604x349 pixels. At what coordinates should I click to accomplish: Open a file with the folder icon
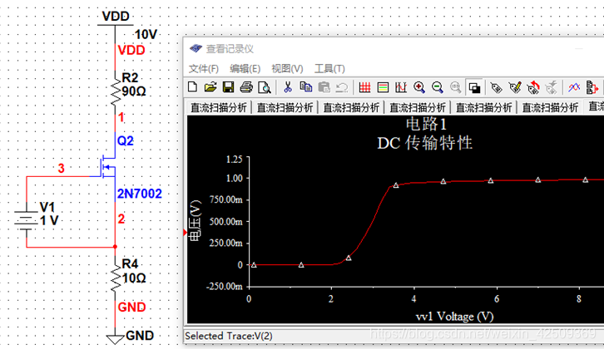[210, 87]
